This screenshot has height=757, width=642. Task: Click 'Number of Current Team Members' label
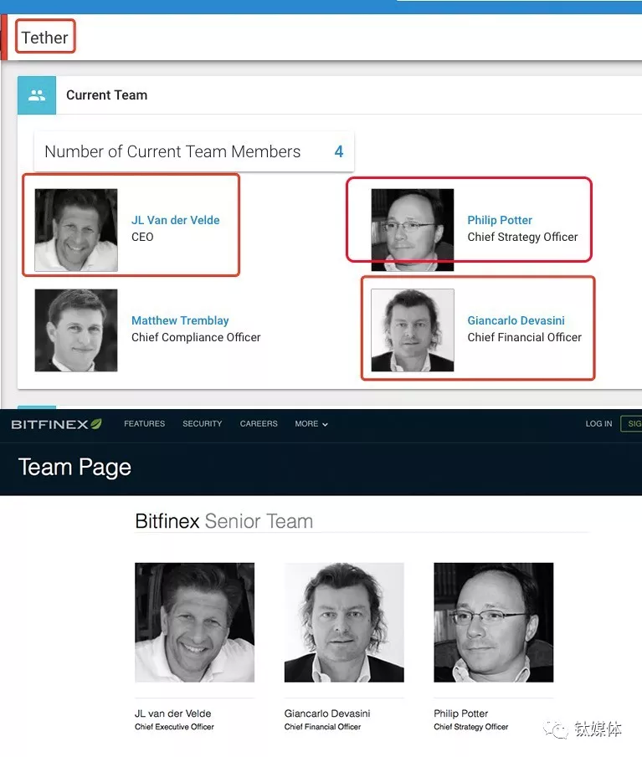(172, 151)
